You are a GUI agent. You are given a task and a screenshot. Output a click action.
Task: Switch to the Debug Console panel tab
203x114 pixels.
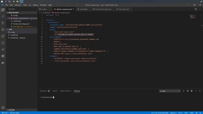[66, 91]
